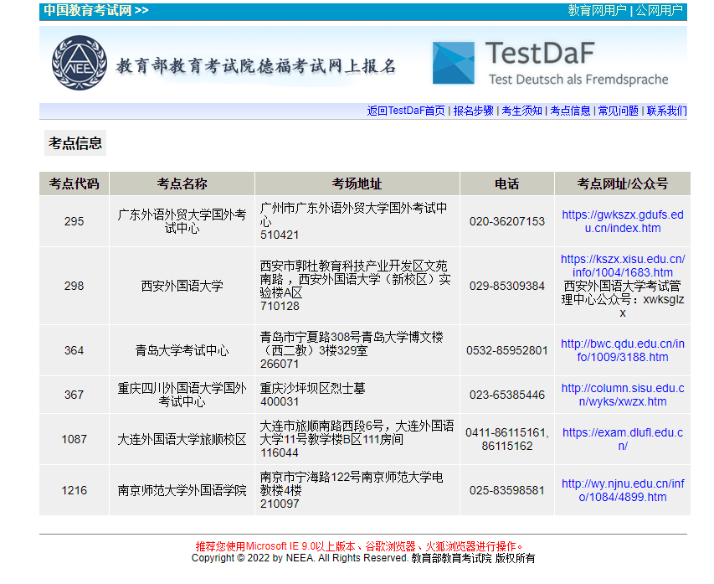Click the name 南京师范大学外国语学院
This screenshot has height=584, width=714.
tap(182, 490)
